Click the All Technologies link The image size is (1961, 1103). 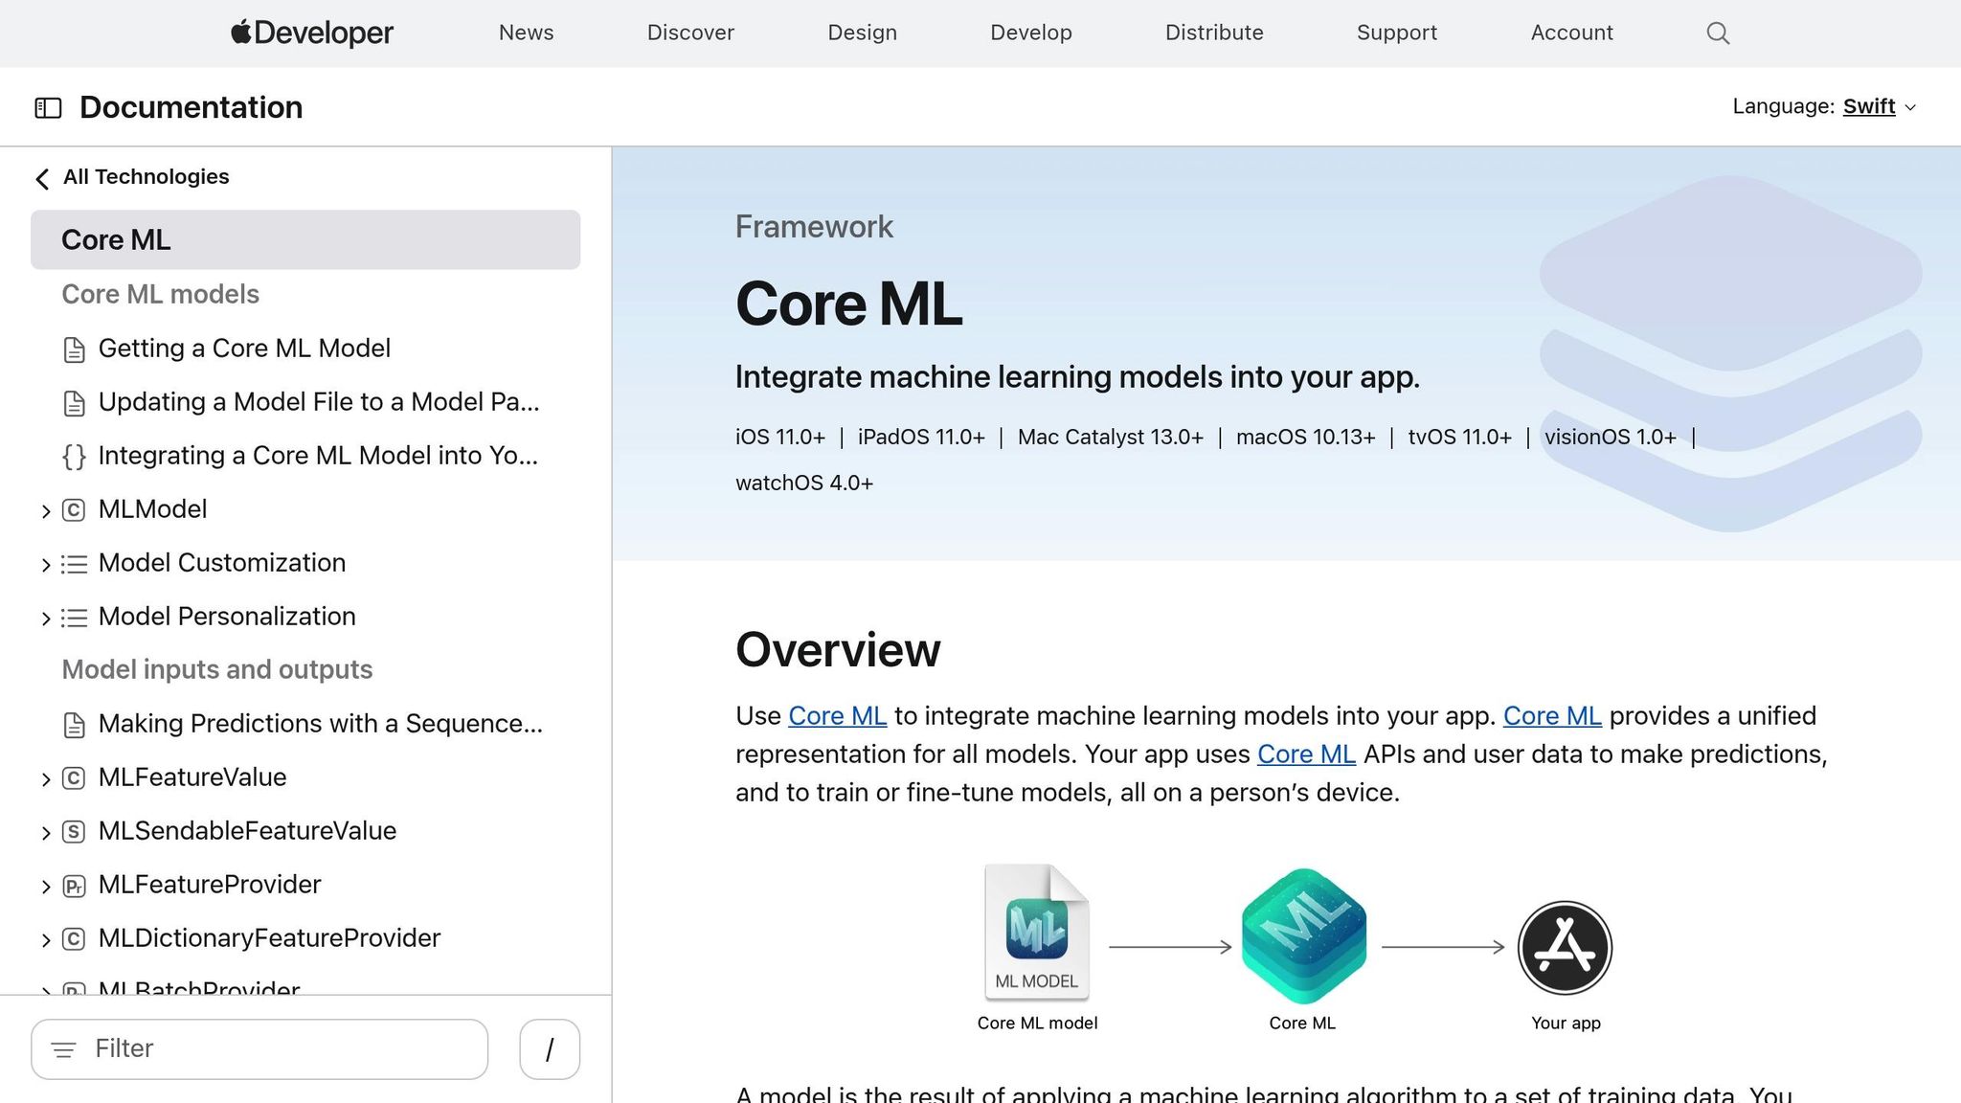[146, 177]
